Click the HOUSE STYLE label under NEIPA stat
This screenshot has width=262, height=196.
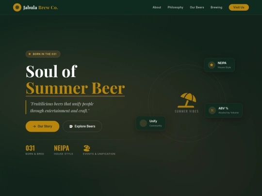tap(64, 154)
